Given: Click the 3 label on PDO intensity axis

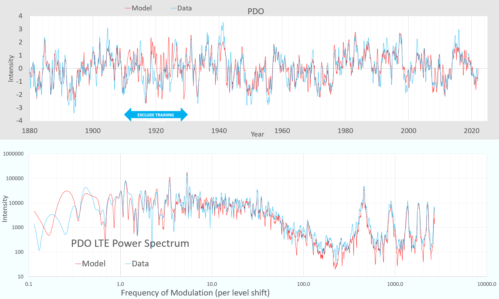Looking at the screenshot, I should (20, 29).
